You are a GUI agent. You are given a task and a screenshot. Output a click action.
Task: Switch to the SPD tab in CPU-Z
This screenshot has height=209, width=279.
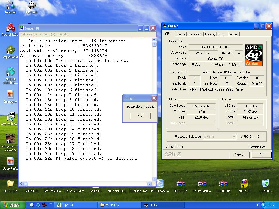pyautogui.click(x=222, y=34)
